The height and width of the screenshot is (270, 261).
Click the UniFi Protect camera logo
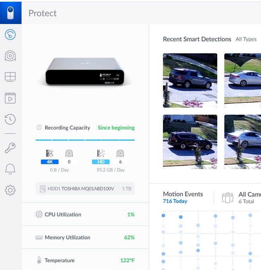(x=11, y=13)
